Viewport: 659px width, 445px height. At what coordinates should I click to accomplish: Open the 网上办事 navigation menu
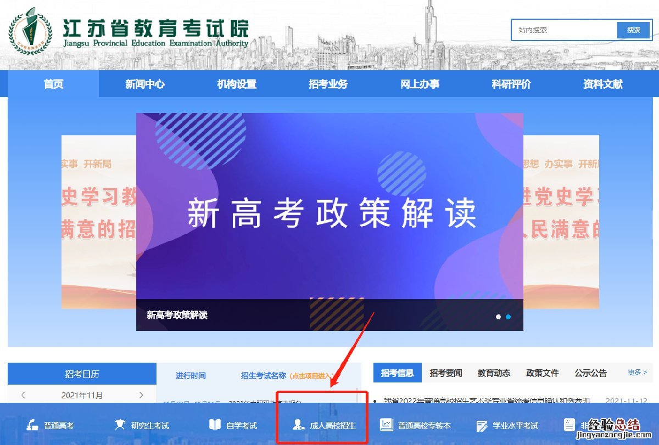pyautogui.click(x=420, y=84)
